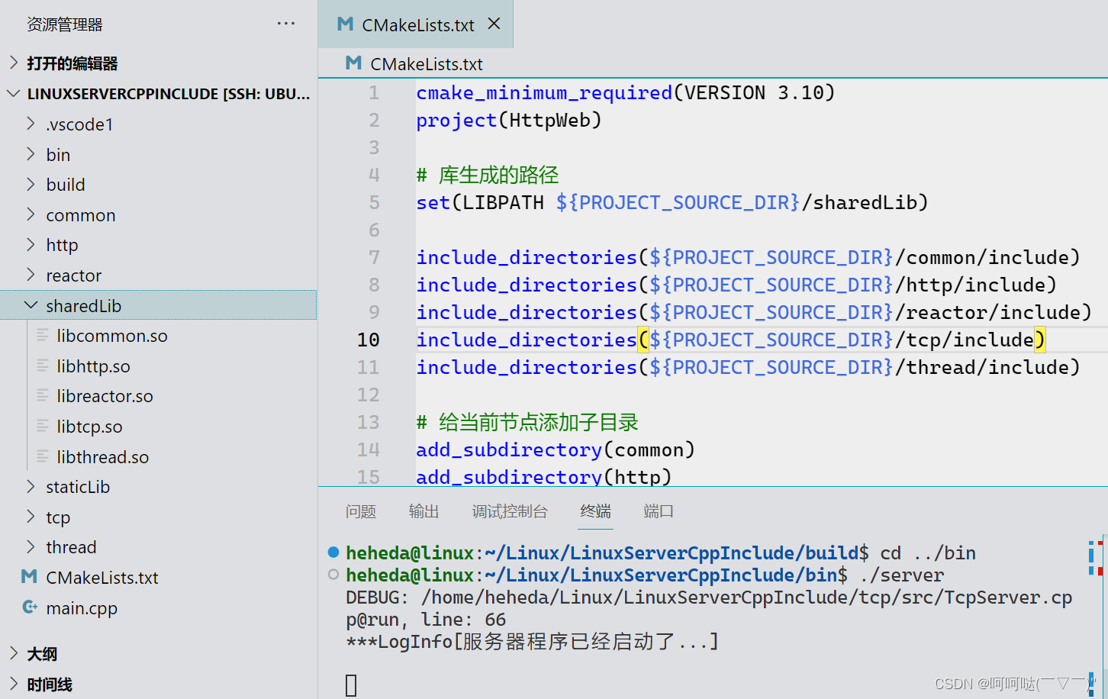Click the C++ icon beside main.cpp
This screenshot has height=699, width=1108.
click(x=30, y=607)
